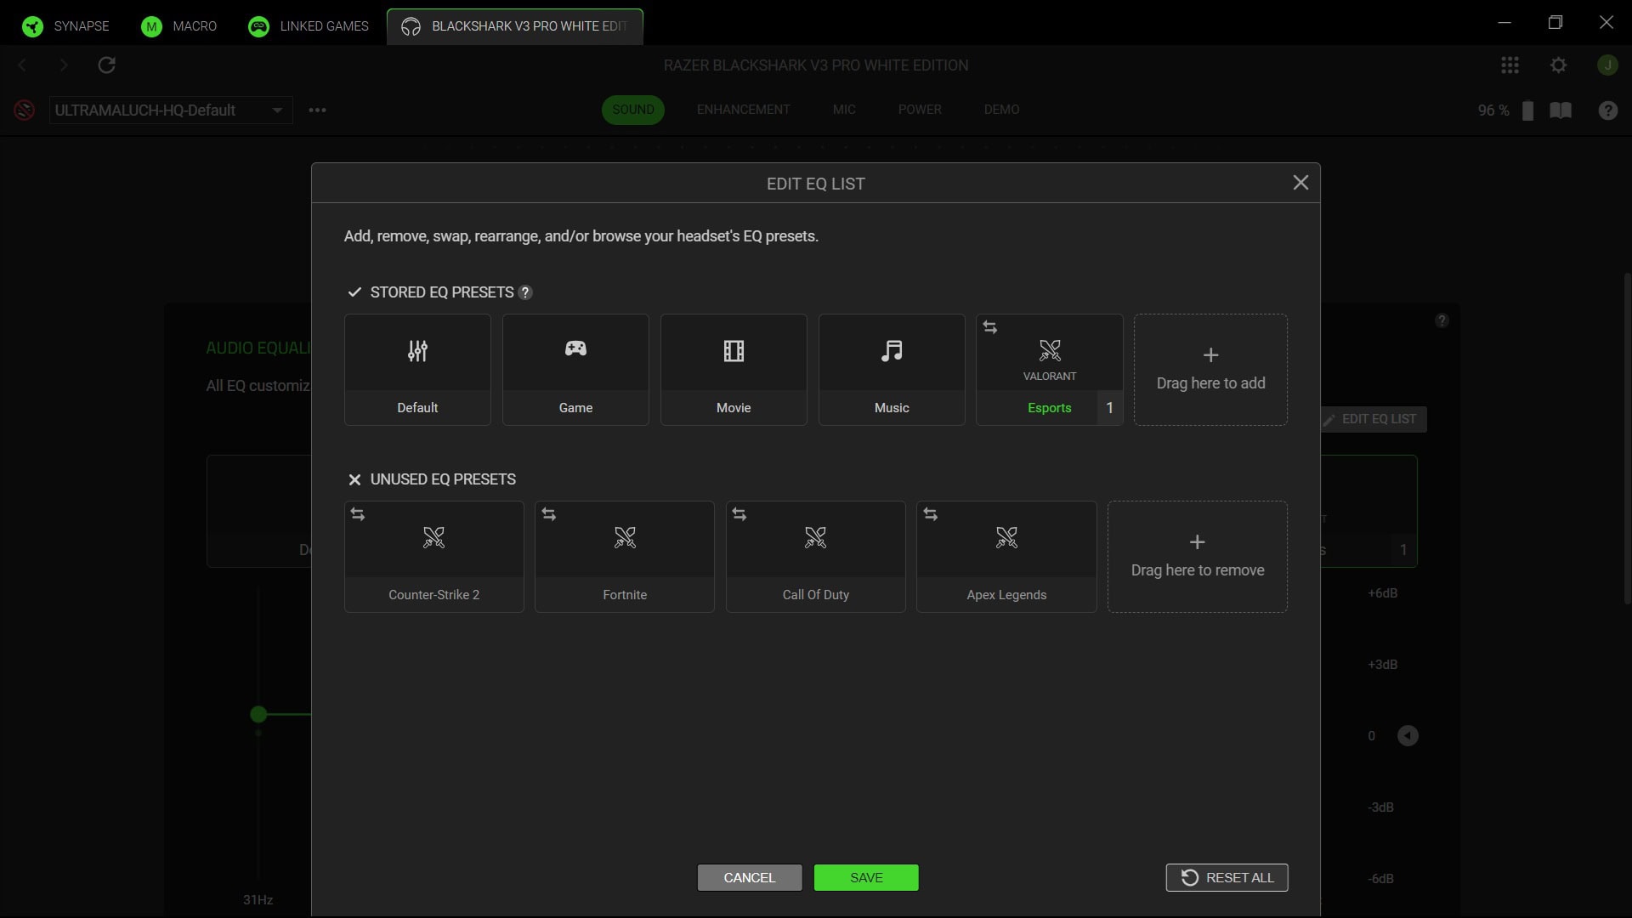Image resolution: width=1632 pixels, height=918 pixels.
Task: Open the Mic section
Action: 844,110
